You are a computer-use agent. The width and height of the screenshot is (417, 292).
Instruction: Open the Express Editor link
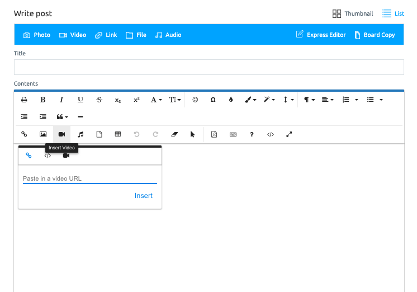click(x=321, y=35)
